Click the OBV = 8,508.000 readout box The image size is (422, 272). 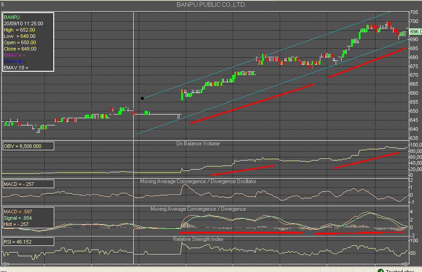coord(28,146)
